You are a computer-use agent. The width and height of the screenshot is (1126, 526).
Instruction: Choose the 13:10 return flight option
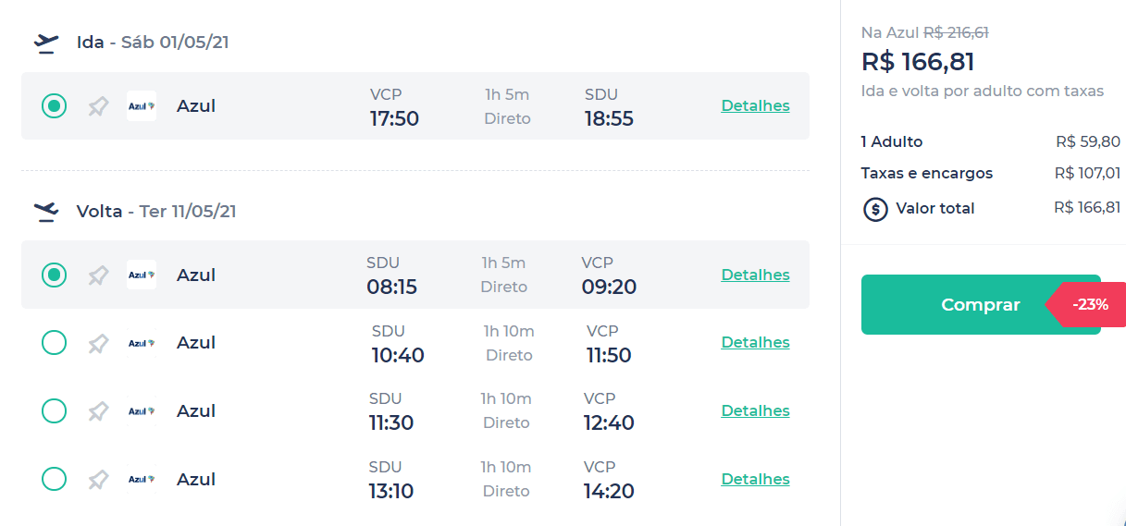[55, 479]
